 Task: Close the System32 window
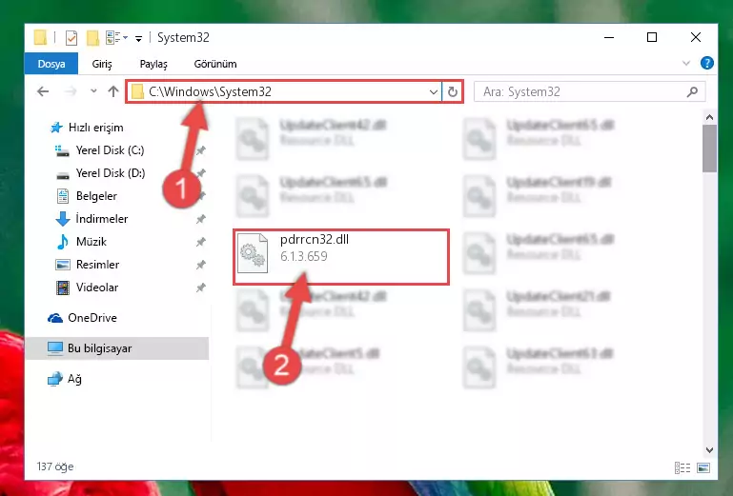[696, 37]
